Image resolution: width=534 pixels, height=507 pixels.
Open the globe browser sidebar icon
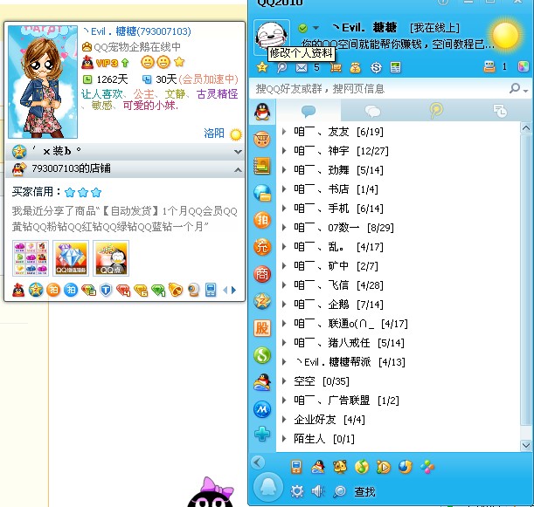point(262,193)
